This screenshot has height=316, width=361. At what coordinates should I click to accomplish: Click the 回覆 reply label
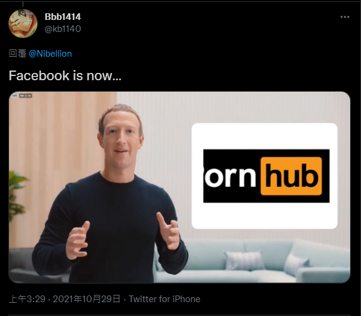[18, 54]
